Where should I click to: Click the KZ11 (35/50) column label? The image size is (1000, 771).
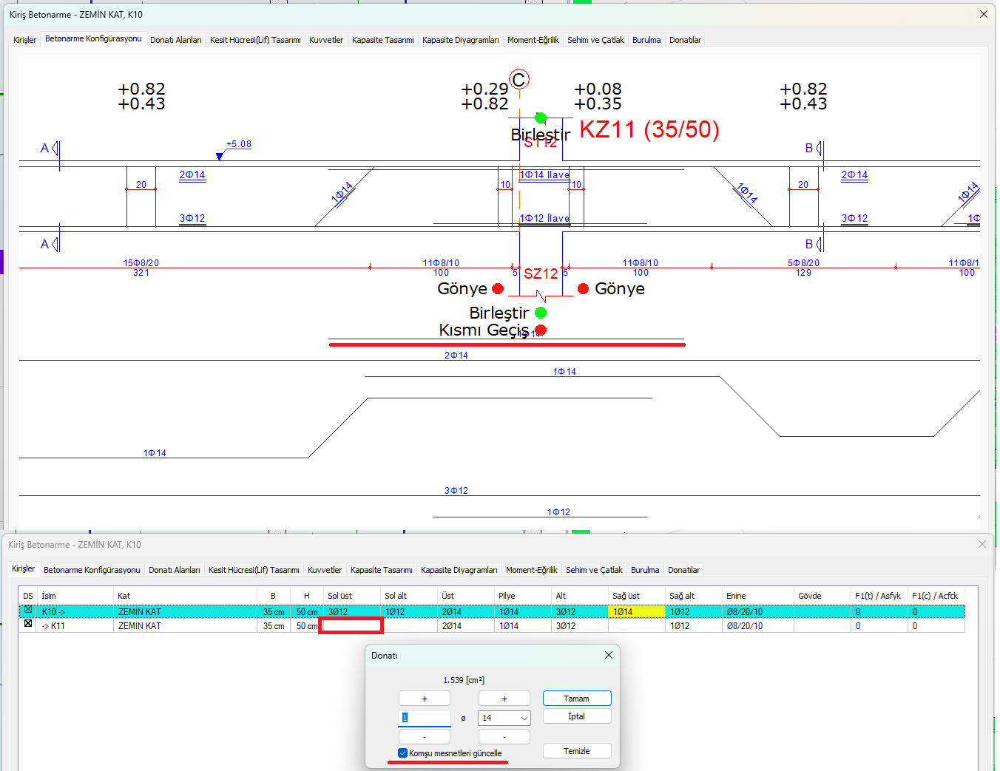pyautogui.click(x=649, y=129)
